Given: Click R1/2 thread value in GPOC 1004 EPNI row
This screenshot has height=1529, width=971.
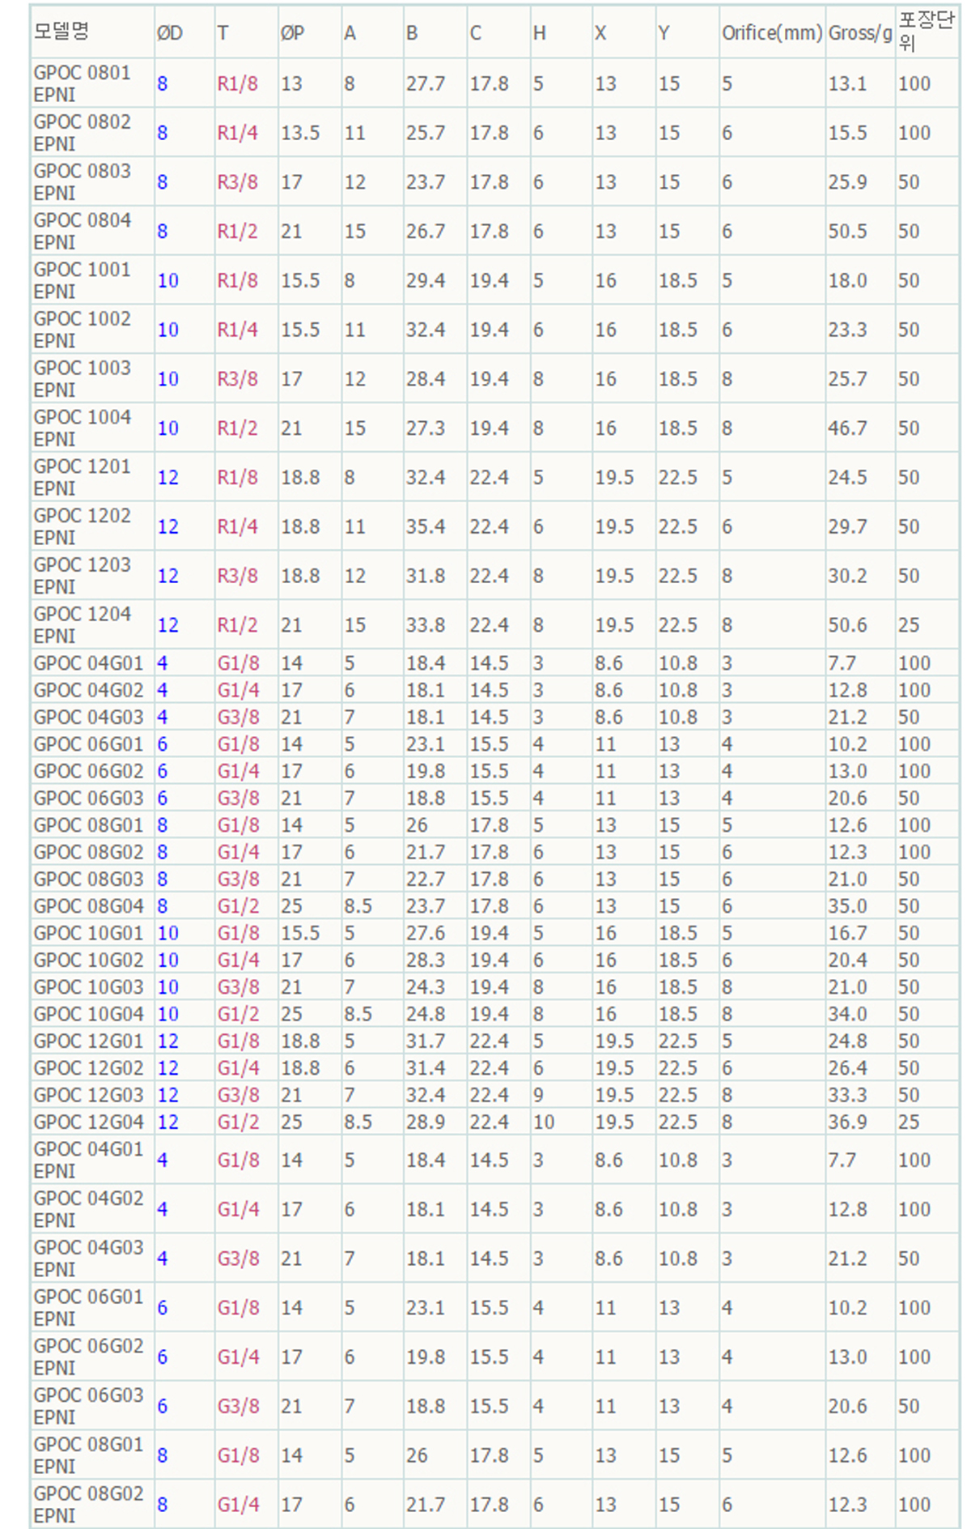Looking at the screenshot, I should click(x=237, y=428).
